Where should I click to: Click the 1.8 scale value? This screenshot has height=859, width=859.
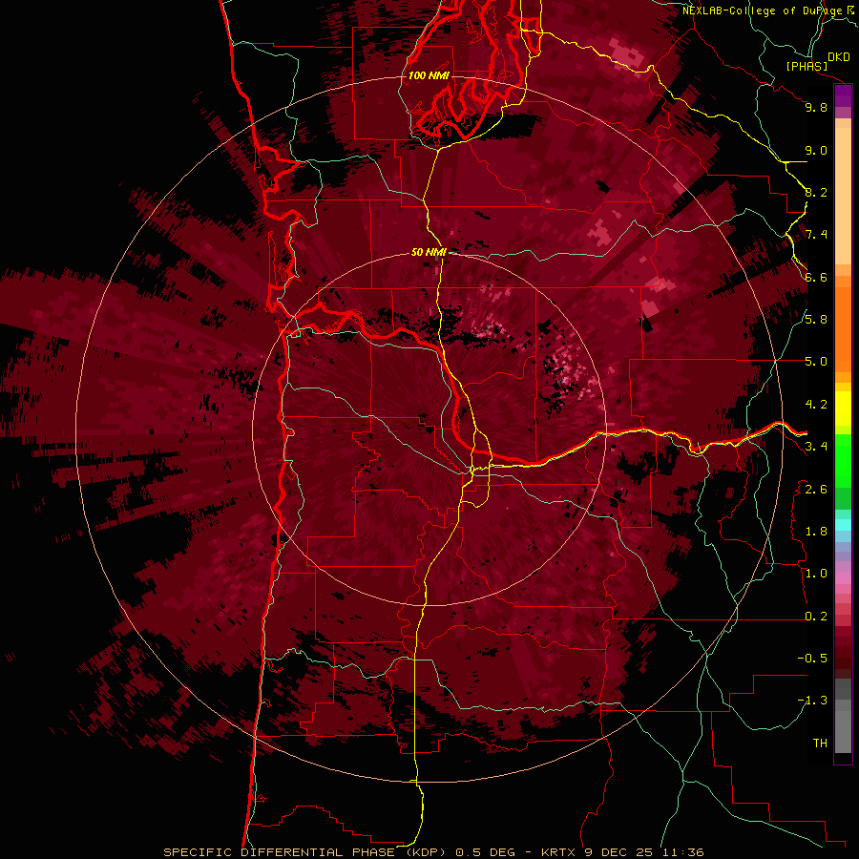[816, 532]
